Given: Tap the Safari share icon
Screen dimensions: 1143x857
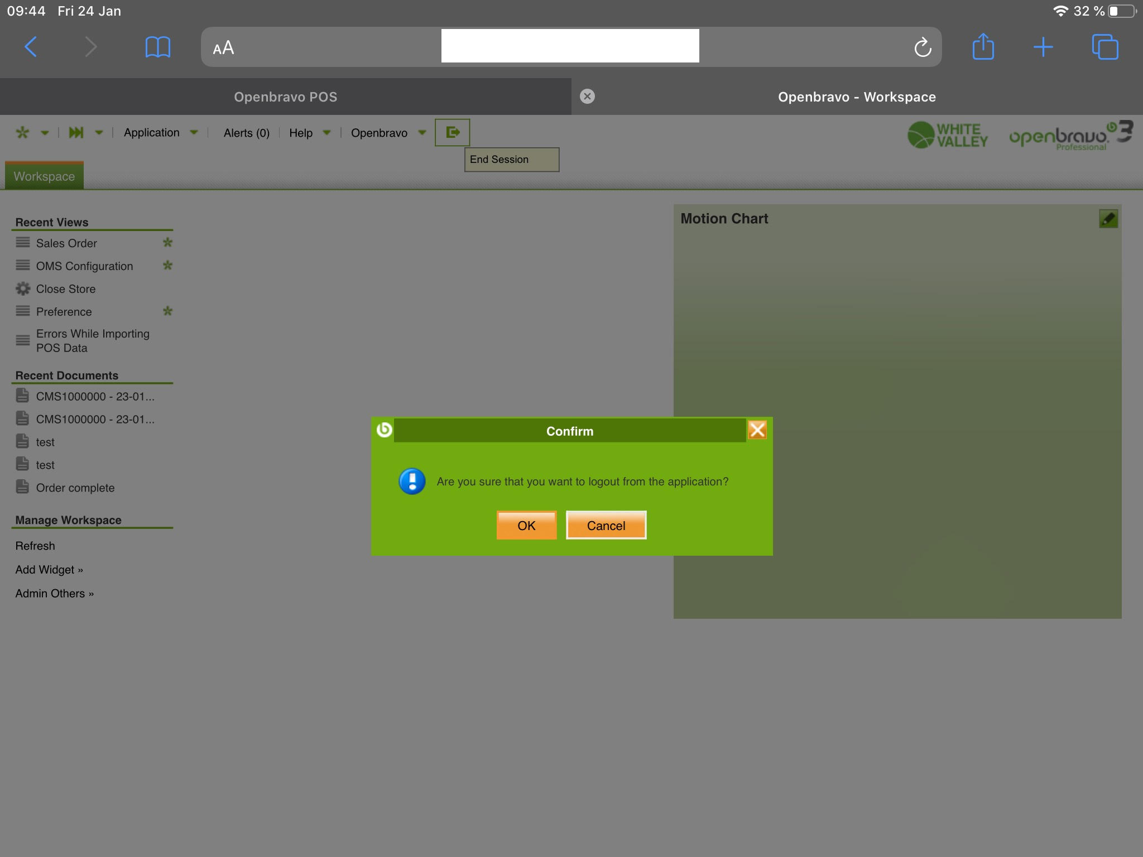Looking at the screenshot, I should coord(983,47).
